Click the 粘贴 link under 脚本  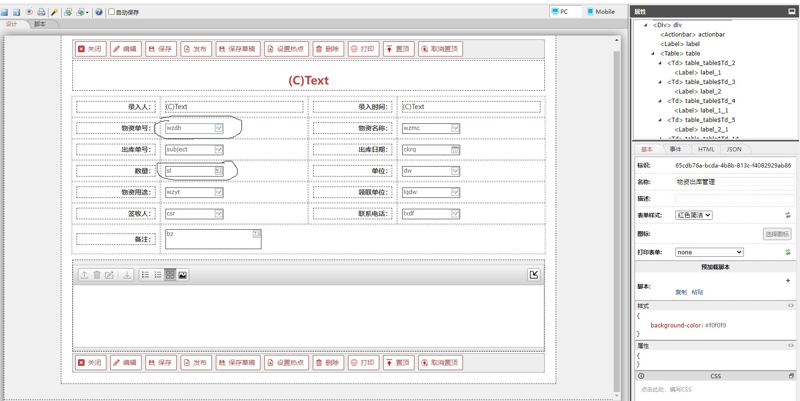pyautogui.click(x=697, y=292)
